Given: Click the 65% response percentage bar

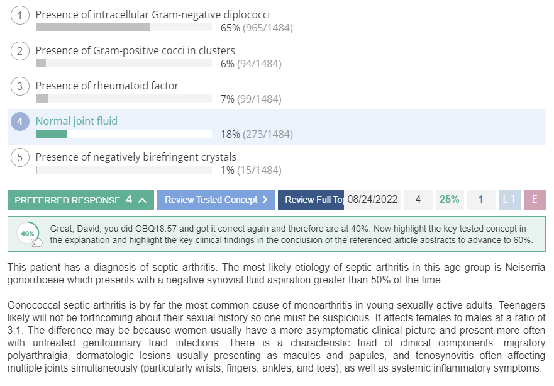Looking at the screenshot, I should point(124,28).
